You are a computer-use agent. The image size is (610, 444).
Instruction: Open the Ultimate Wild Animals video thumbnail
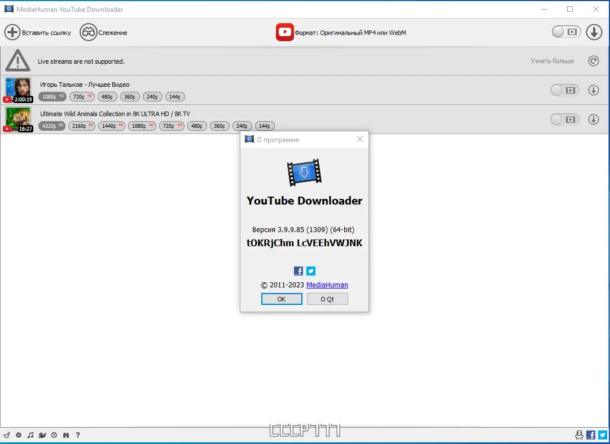[x=18, y=119]
